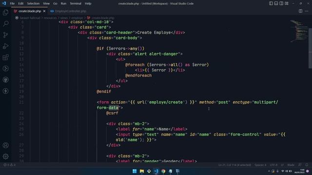The width and height of the screenshot is (312, 175).
Task: Open the Explorer view in activity bar
Action: pyautogui.click(x=5, y=13)
